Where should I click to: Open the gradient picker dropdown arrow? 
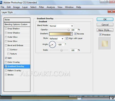point(71,34)
